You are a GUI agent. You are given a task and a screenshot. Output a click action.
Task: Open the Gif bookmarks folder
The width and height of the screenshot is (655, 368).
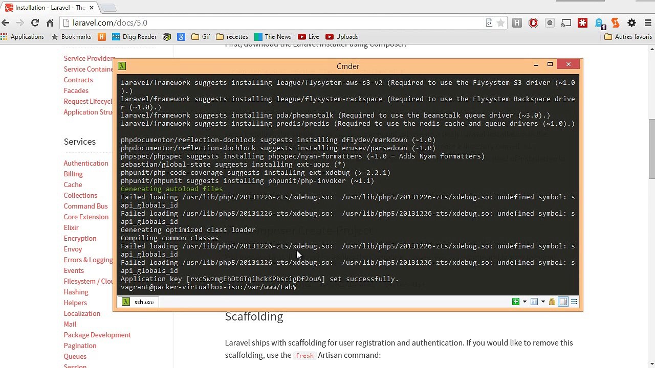(x=201, y=37)
